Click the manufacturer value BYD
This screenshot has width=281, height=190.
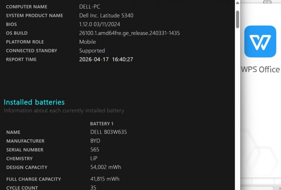tap(95, 141)
